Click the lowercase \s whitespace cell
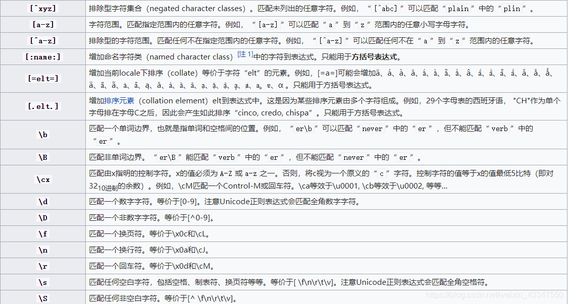This screenshot has height=304, width=568. [43, 282]
